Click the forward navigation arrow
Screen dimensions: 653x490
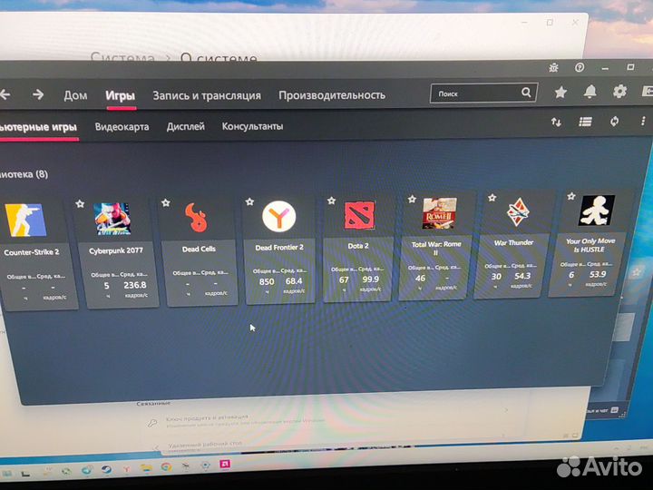(x=38, y=94)
